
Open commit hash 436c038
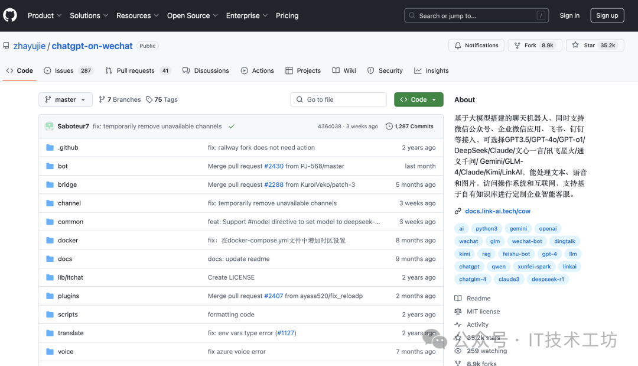tap(330, 127)
